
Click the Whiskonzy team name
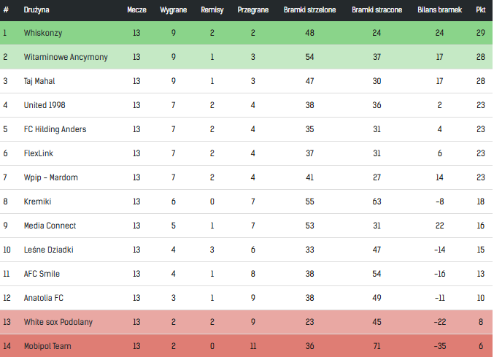(42, 33)
